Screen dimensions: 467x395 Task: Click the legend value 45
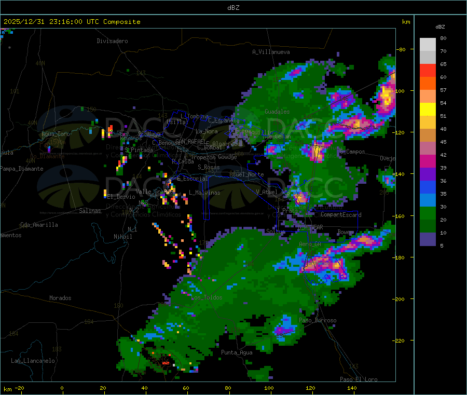click(443, 142)
